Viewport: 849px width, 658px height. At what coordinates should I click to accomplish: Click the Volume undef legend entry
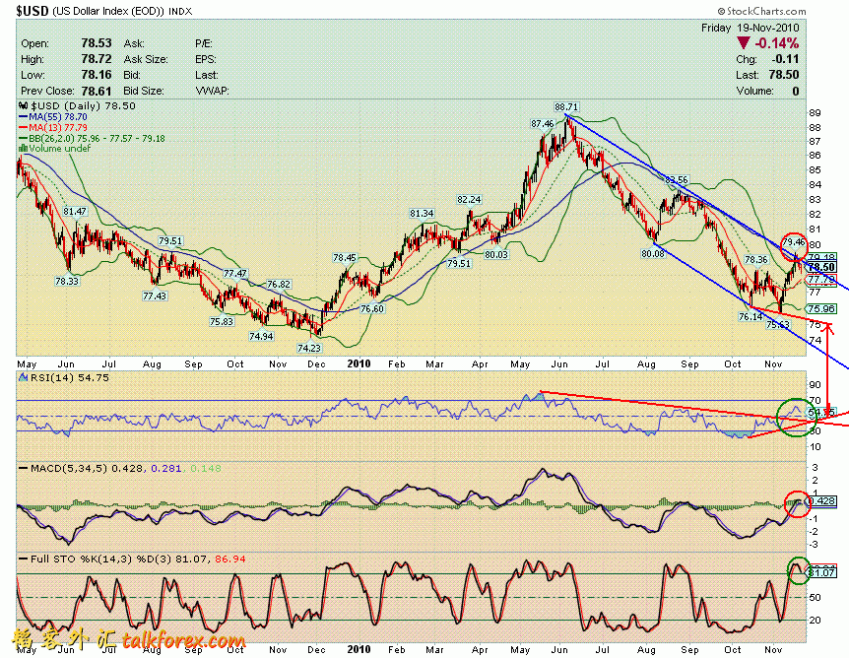(55, 149)
